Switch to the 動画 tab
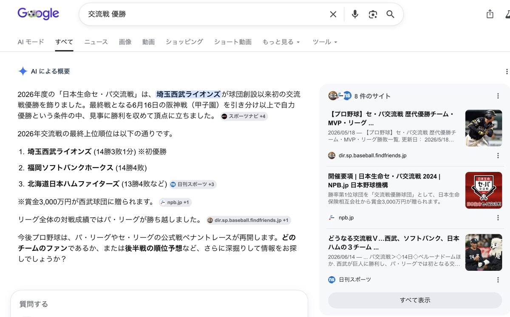Image resolution: width=510 pixels, height=317 pixels. (148, 42)
